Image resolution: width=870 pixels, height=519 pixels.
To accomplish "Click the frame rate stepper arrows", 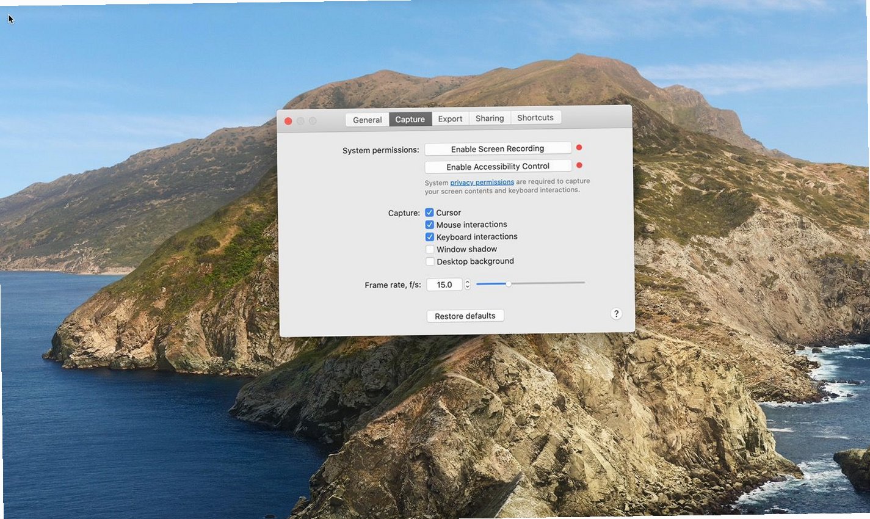I will 468,284.
